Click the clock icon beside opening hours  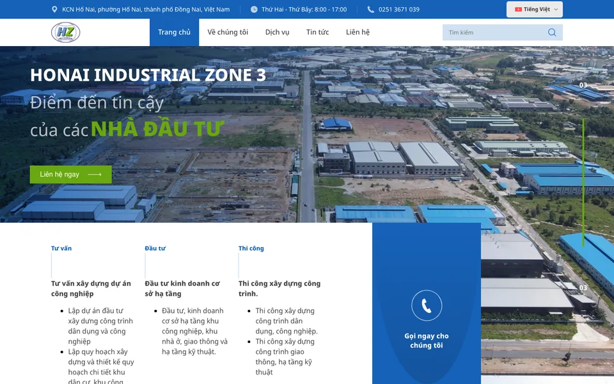coord(254,10)
